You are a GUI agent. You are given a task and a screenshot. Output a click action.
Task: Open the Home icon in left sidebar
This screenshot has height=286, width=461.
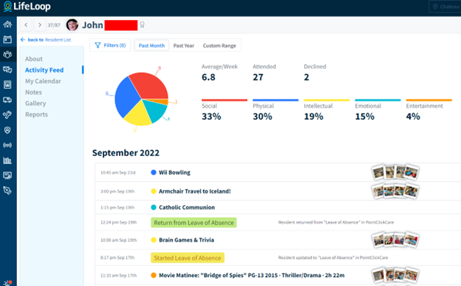[7, 24]
